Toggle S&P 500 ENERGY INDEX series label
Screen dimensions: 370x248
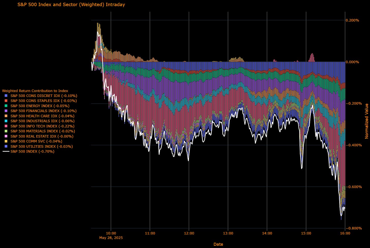click(40, 106)
